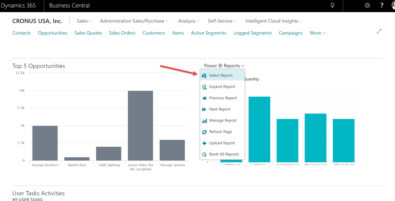Screen dimensions: 395x201
Task: Open the Customers list
Action: coord(154,33)
